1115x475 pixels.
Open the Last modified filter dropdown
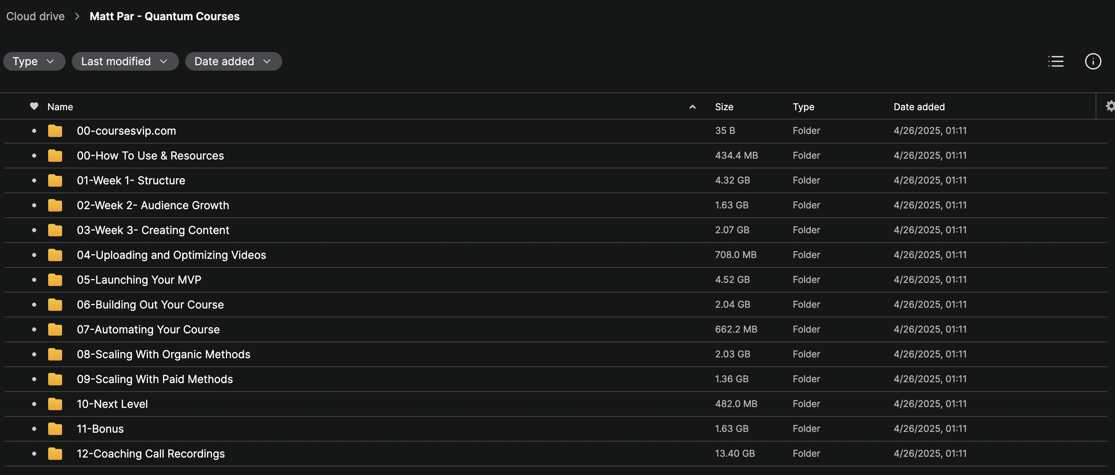125,61
